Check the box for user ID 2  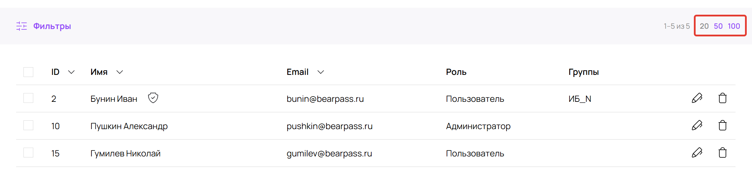28,98
